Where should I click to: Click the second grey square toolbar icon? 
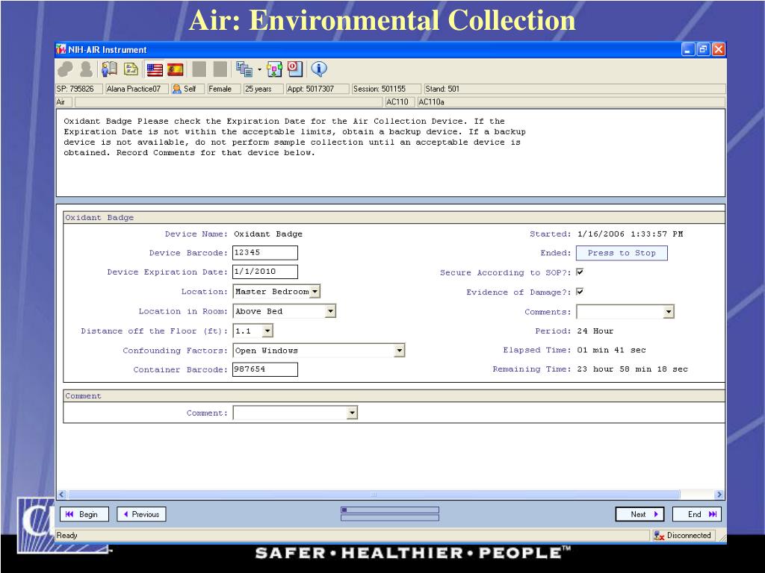(220, 69)
